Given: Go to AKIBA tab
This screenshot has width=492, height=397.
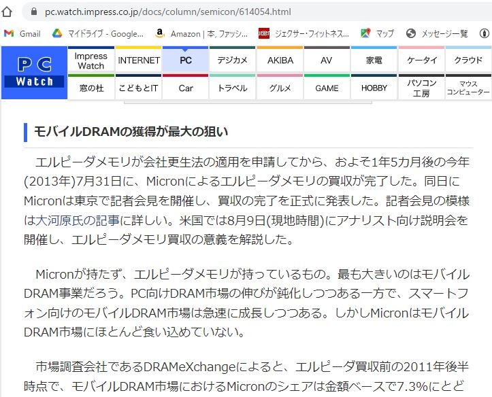Looking at the screenshot, I should (x=280, y=61).
